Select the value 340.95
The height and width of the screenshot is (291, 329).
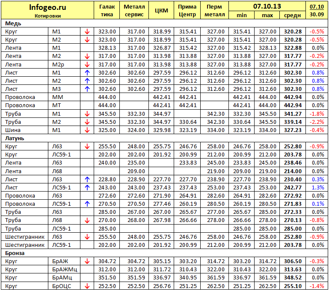[x=188, y=278]
